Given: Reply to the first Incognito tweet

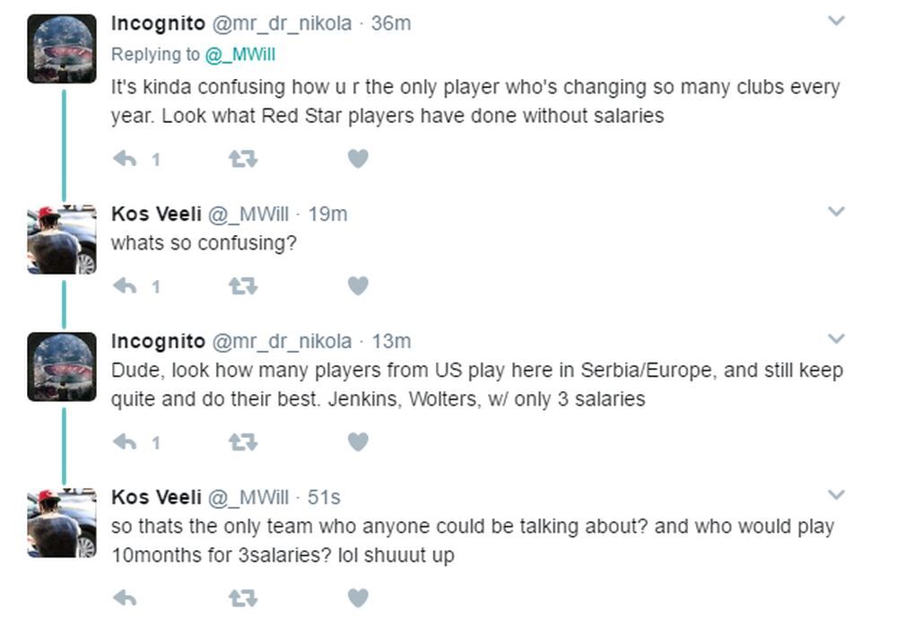Looking at the screenshot, I should [x=125, y=159].
